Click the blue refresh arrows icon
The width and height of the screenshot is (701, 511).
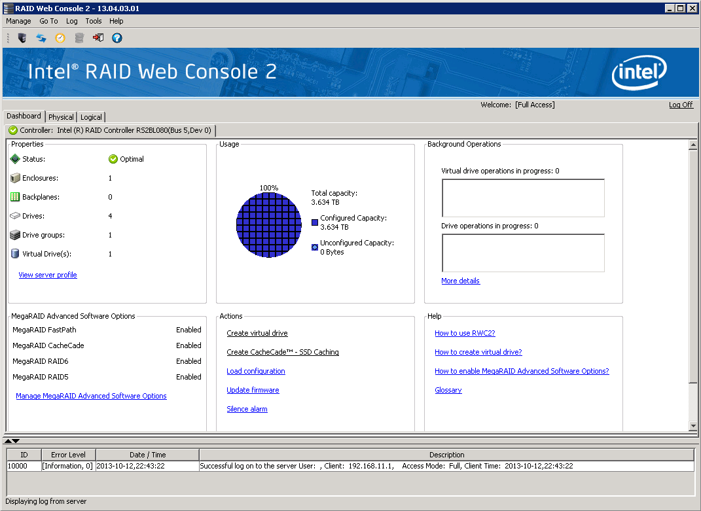[41, 38]
